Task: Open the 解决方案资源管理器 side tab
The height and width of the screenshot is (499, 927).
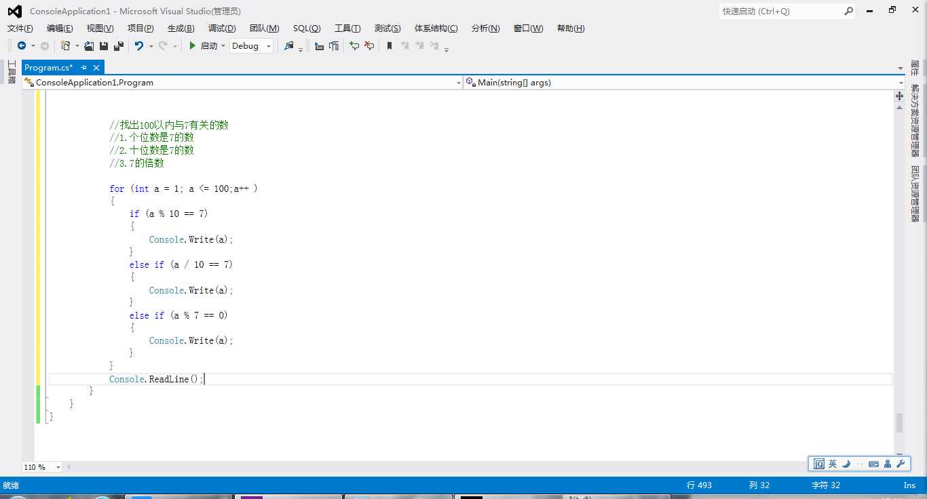Action: pos(915,120)
